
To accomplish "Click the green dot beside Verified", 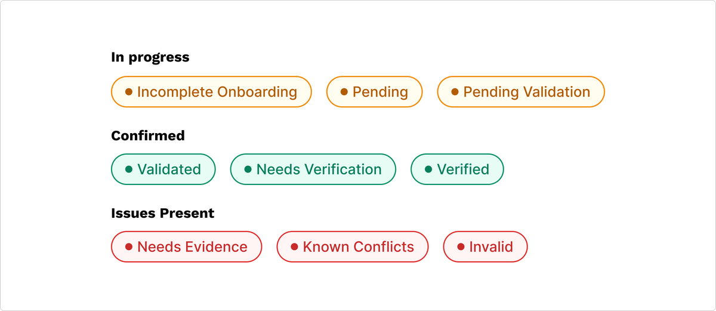I will 428,170.
